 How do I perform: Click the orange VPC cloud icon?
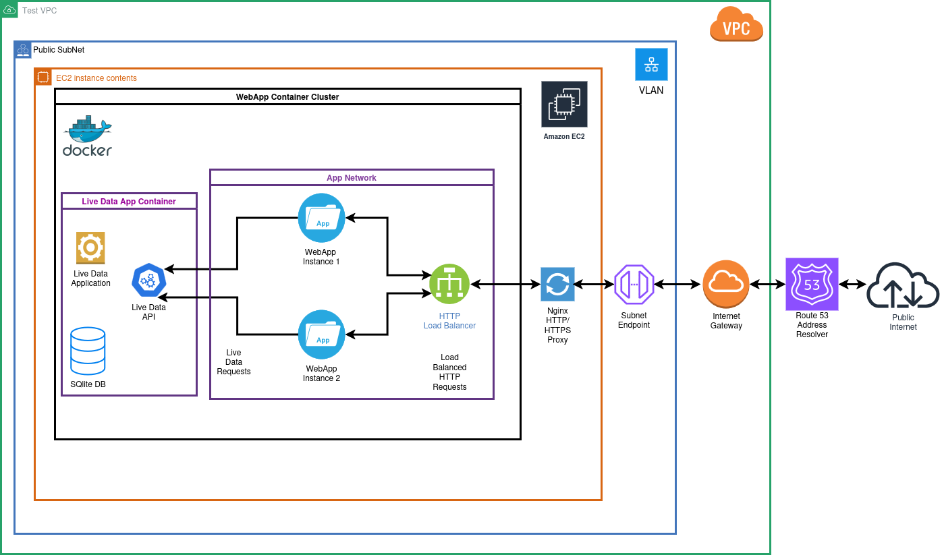point(736,24)
